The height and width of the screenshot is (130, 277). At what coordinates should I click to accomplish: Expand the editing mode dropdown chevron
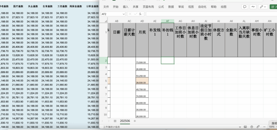point(265,7)
